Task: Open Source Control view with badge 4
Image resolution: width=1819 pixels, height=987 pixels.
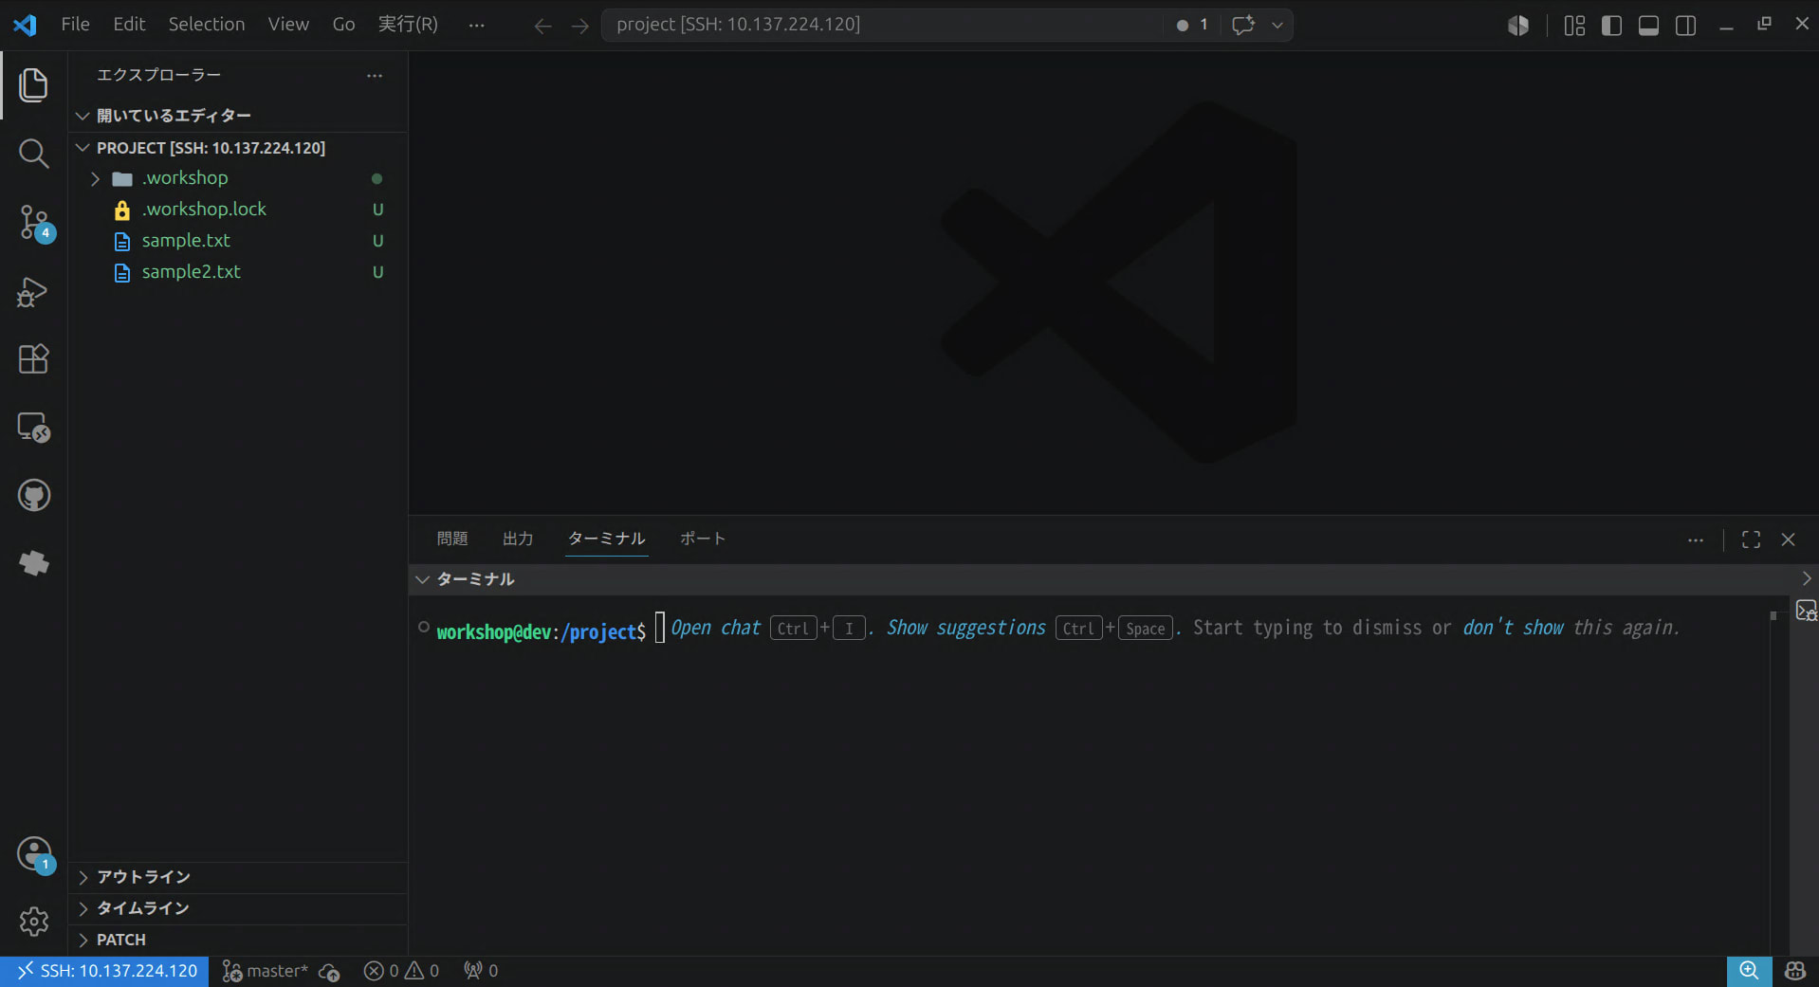Action: pos(35,223)
